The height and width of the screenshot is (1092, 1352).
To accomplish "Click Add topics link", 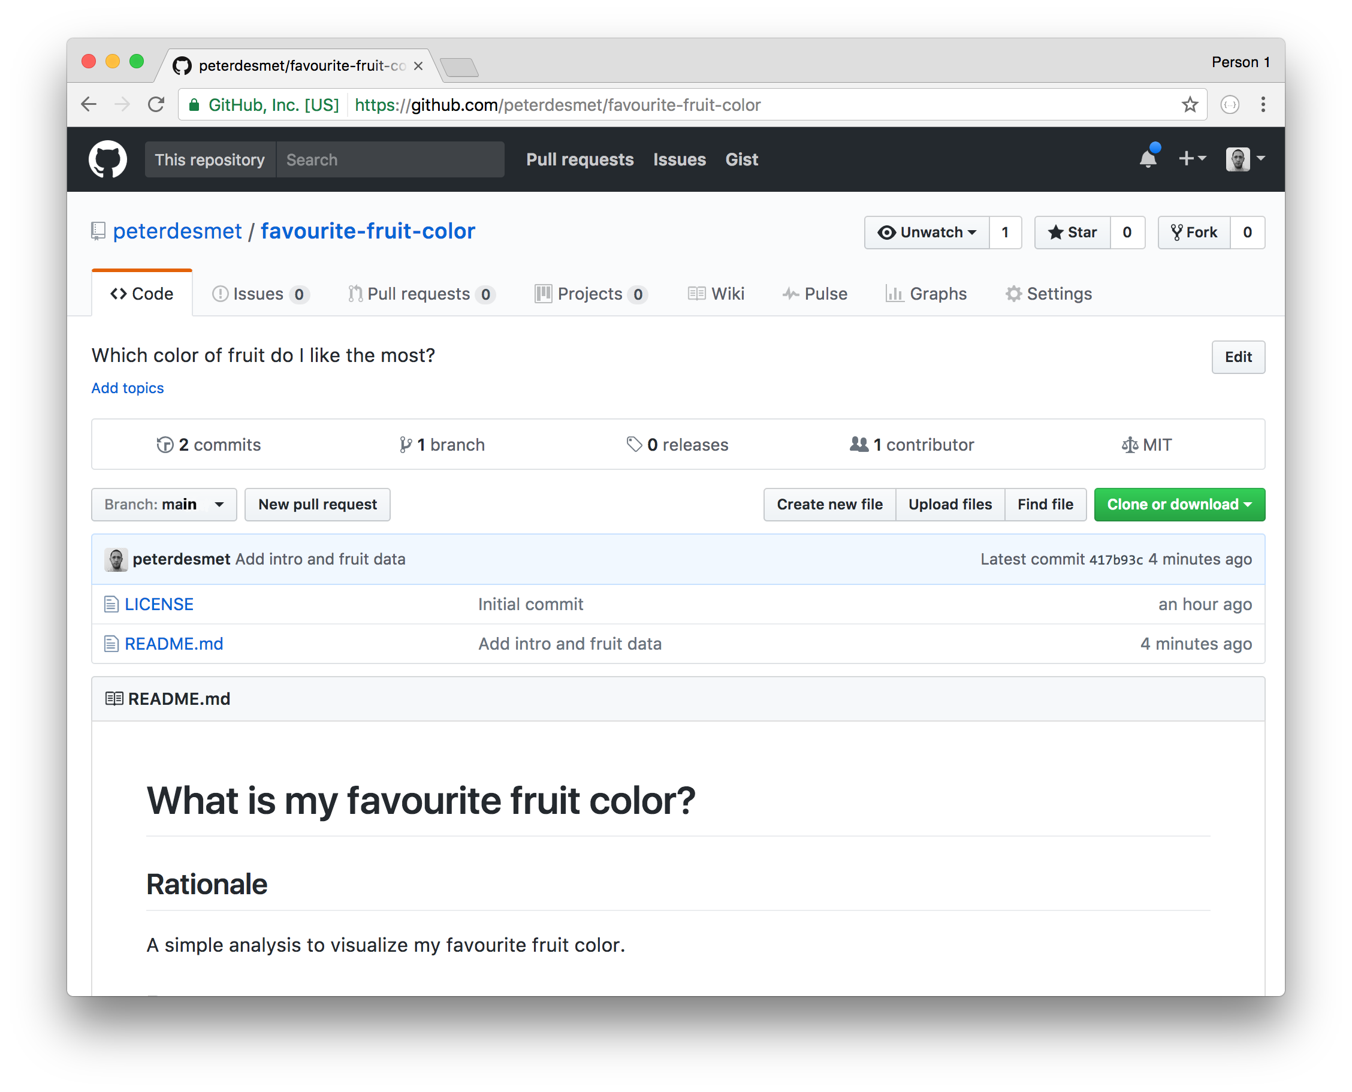I will (x=126, y=388).
